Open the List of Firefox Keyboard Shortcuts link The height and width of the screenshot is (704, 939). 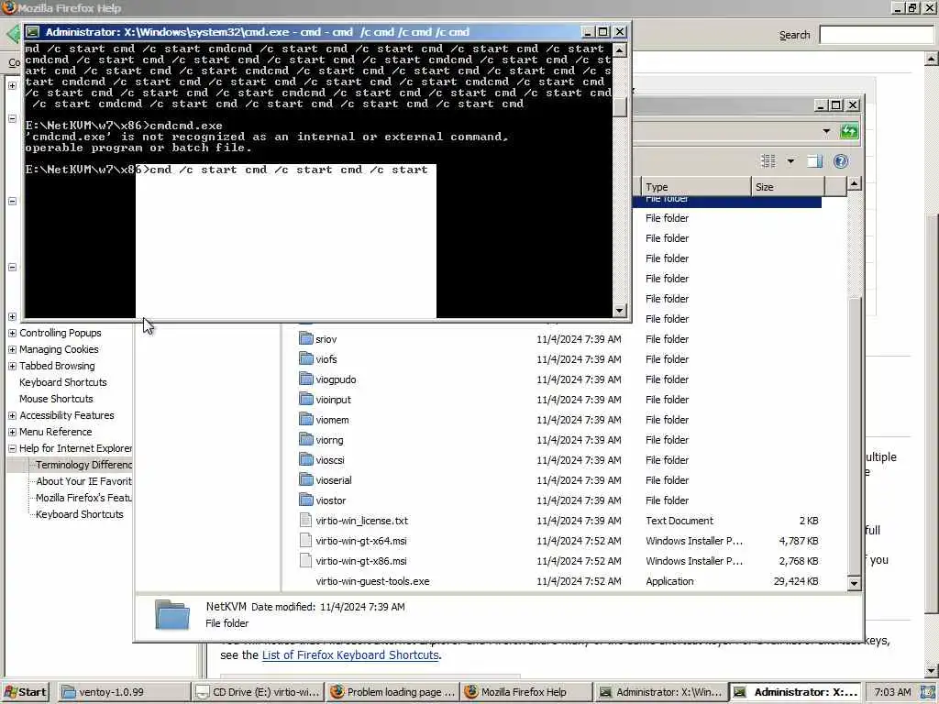pyautogui.click(x=350, y=654)
